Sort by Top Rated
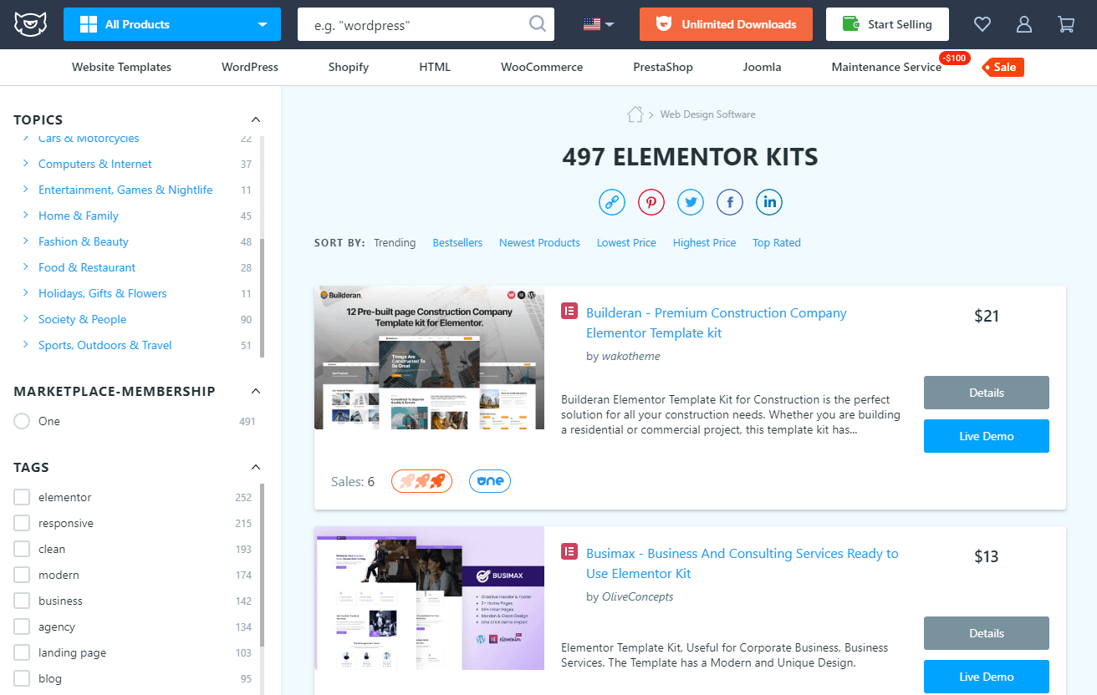1097x695 pixels. tap(777, 242)
